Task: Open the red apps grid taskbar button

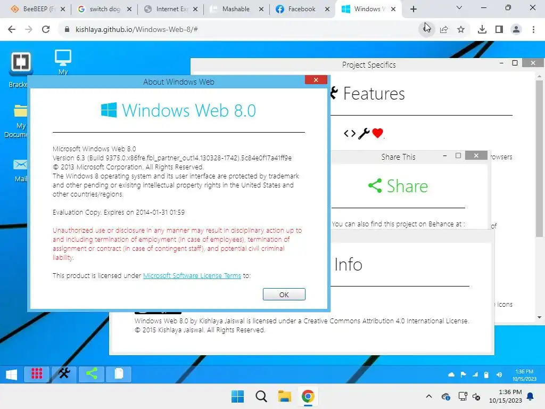Action: click(x=37, y=374)
